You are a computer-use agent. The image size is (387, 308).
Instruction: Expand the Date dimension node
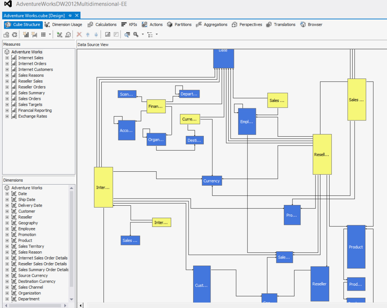click(7, 194)
